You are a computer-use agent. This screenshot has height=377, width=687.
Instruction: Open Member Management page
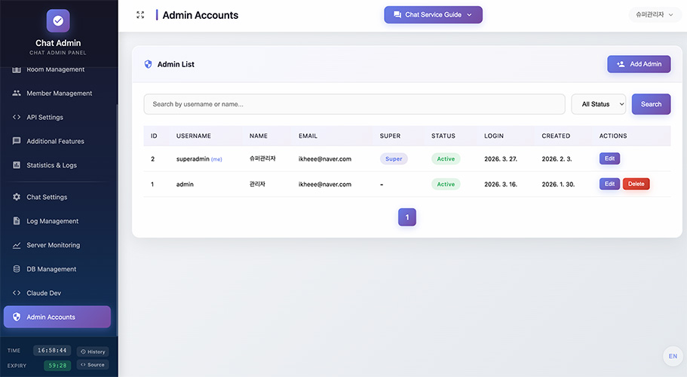(59, 93)
